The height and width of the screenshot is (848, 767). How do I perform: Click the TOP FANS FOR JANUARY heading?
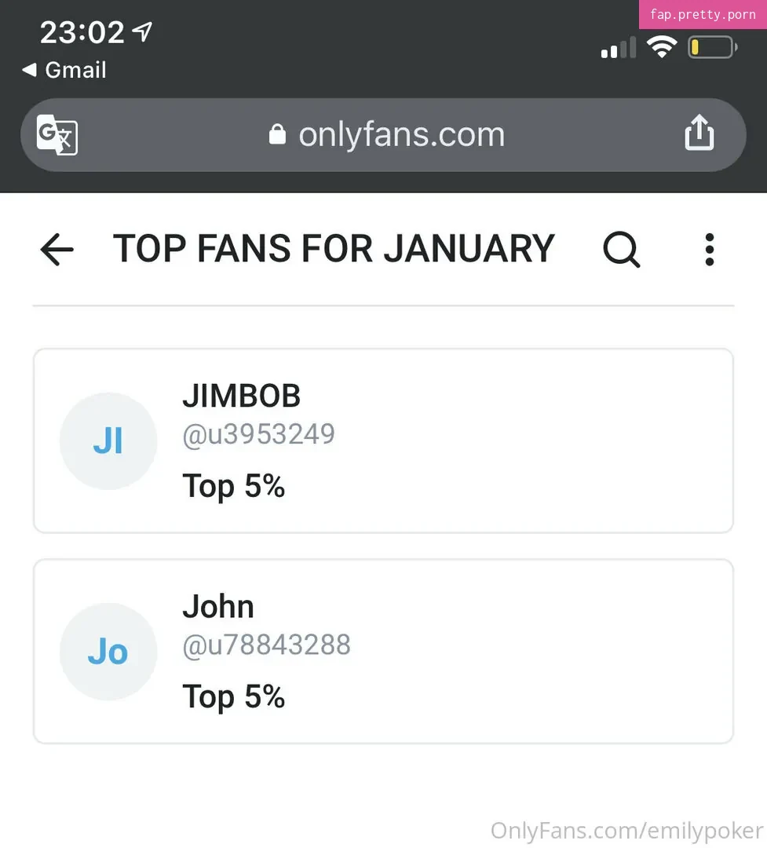point(334,249)
